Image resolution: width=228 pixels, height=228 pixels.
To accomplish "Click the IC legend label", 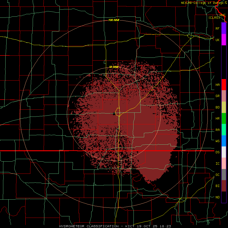I will click(x=217, y=164).
